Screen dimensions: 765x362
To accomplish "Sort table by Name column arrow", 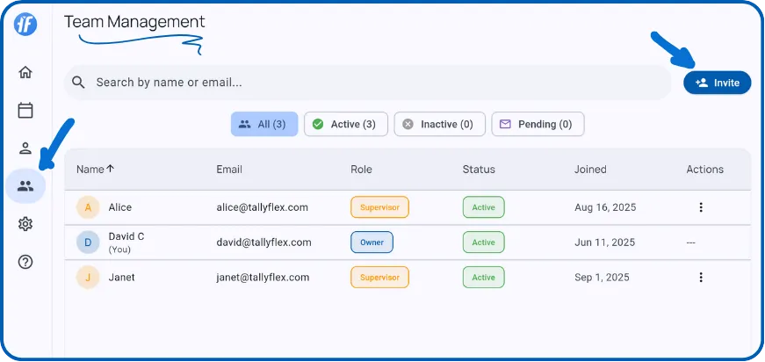I will (111, 169).
